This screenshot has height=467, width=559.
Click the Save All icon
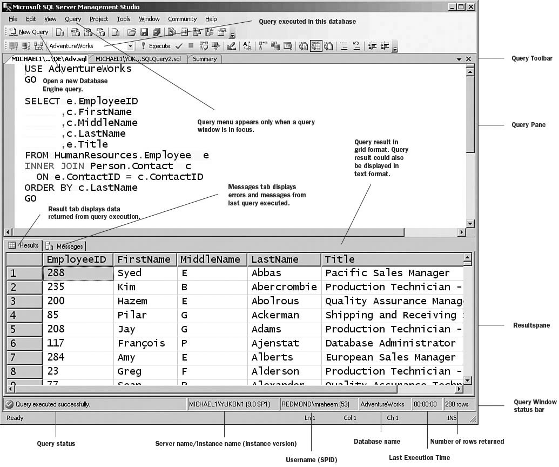(157, 32)
